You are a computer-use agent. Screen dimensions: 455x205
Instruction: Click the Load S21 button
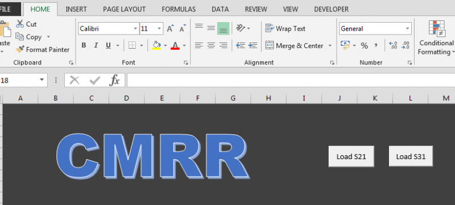pyautogui.click(x=351, y=156)
